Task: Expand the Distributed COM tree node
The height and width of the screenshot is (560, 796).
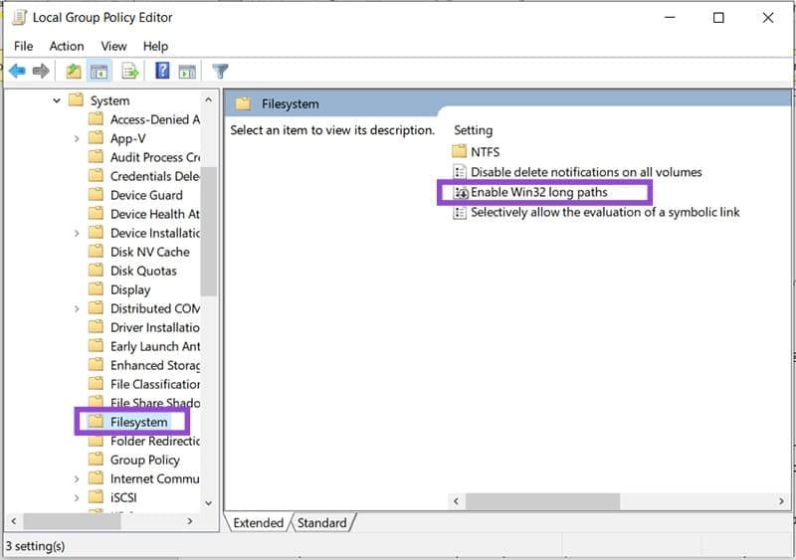Action: (x=77, y=308)
